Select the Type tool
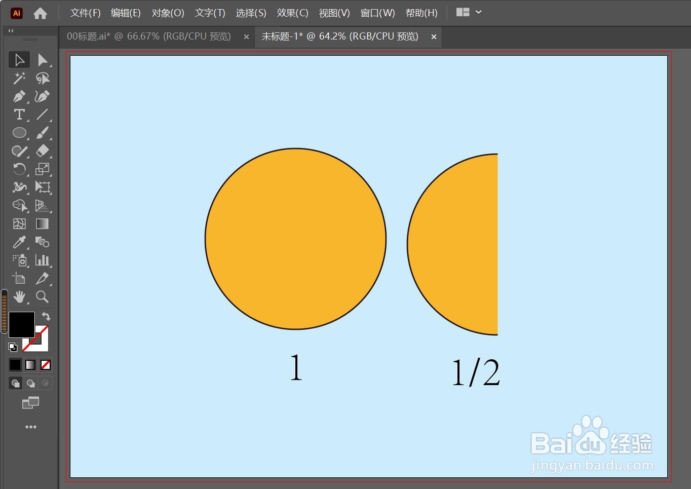The width and height of the screenshot is (691, 489). 19,115
